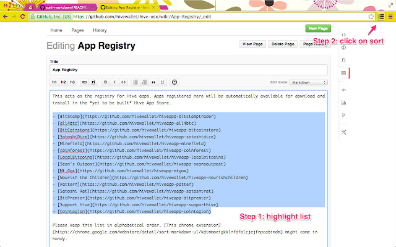The width and height of the screenshot is (396, 247).
Task: Open the Chrome menu icon
Action: tap(390, 17)
